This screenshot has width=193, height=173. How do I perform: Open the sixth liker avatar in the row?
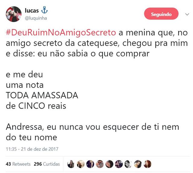(x=119, y=164)
